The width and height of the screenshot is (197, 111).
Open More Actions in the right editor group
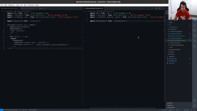click(x=163, y=8)
